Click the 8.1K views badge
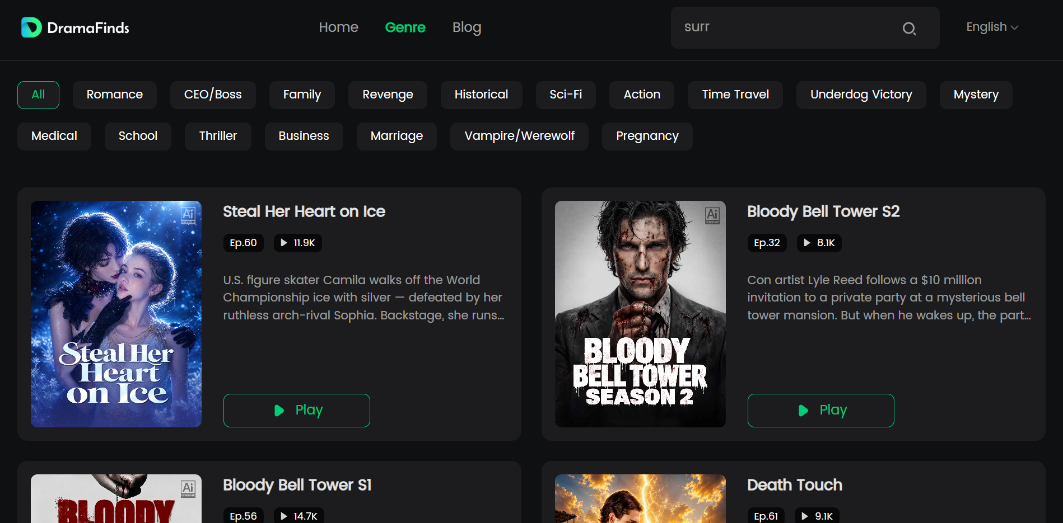The height and width of the screenshot is (523, 1063). 819,243
